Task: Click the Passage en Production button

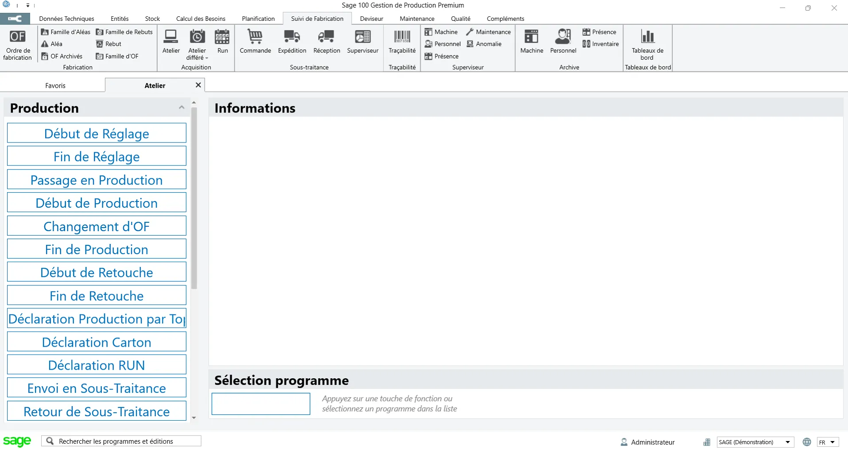Action: pos(97,180)
